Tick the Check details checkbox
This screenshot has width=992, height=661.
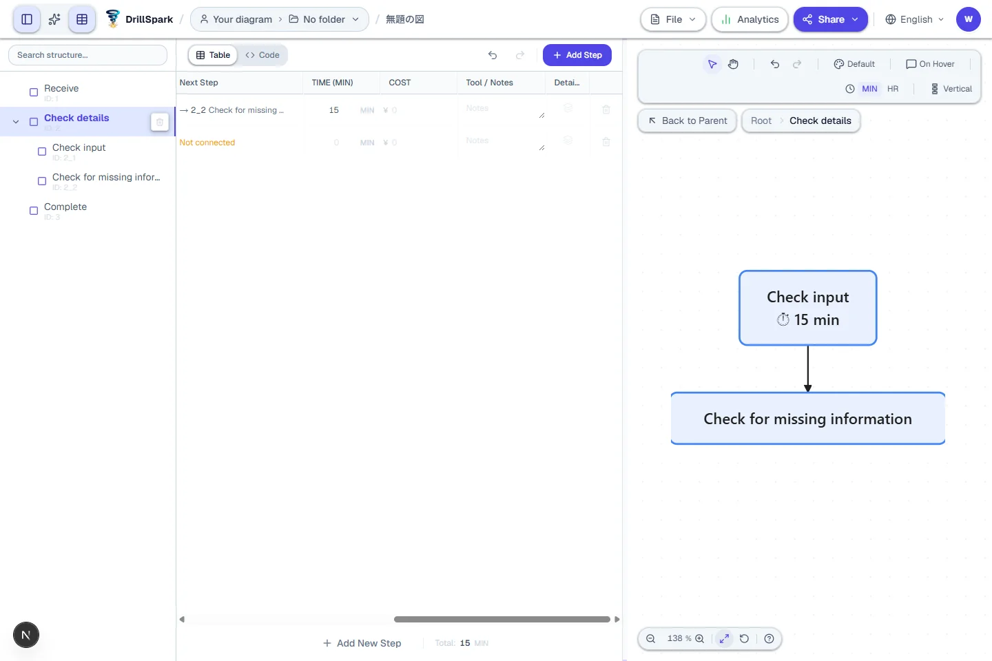[34, 122]
